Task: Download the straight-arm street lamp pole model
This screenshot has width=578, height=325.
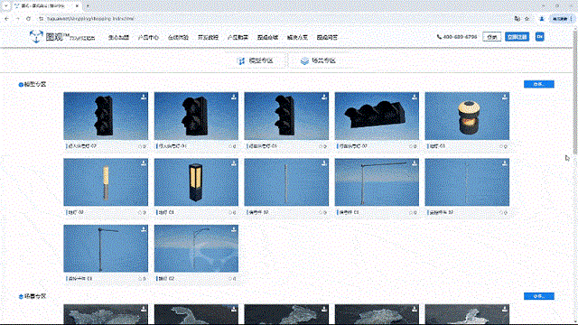Action: coord(144,229)
